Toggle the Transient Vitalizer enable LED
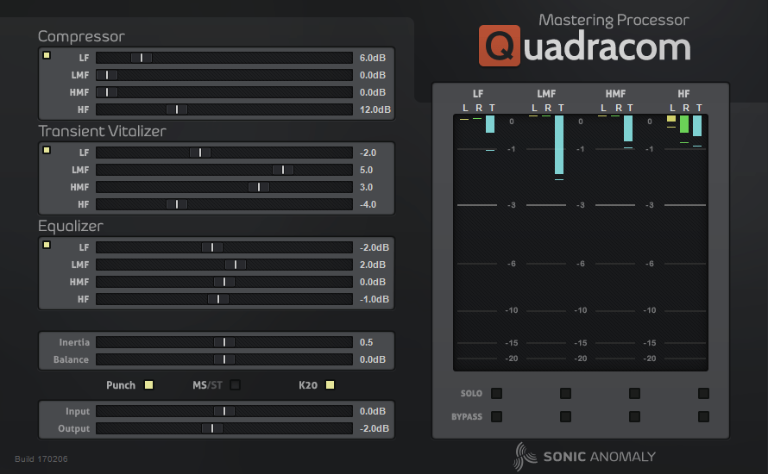Viewport: 768px width, 474px height. [x=47, y=151]
